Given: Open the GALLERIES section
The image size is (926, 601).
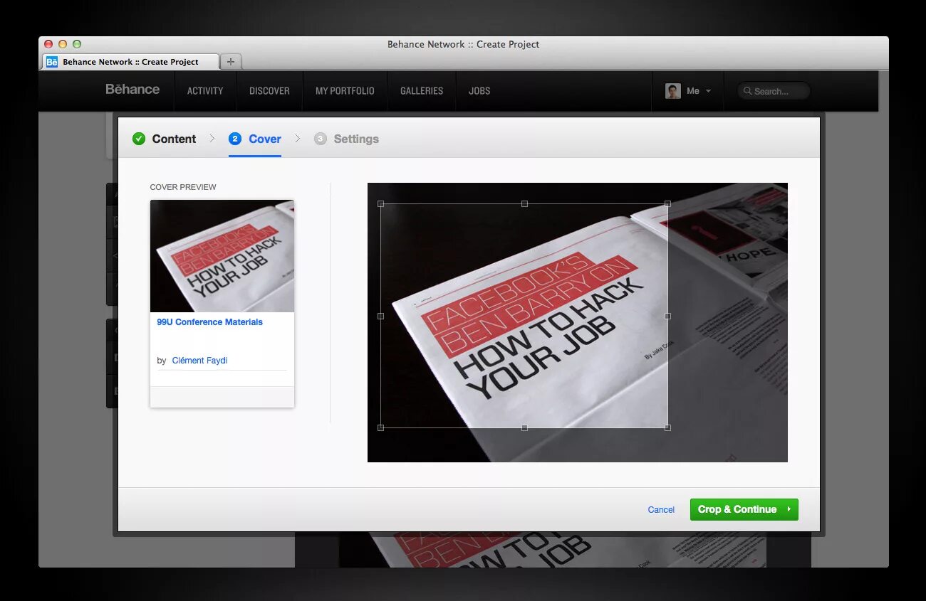Looking at the screenshot, I should [x=422, y=91].
